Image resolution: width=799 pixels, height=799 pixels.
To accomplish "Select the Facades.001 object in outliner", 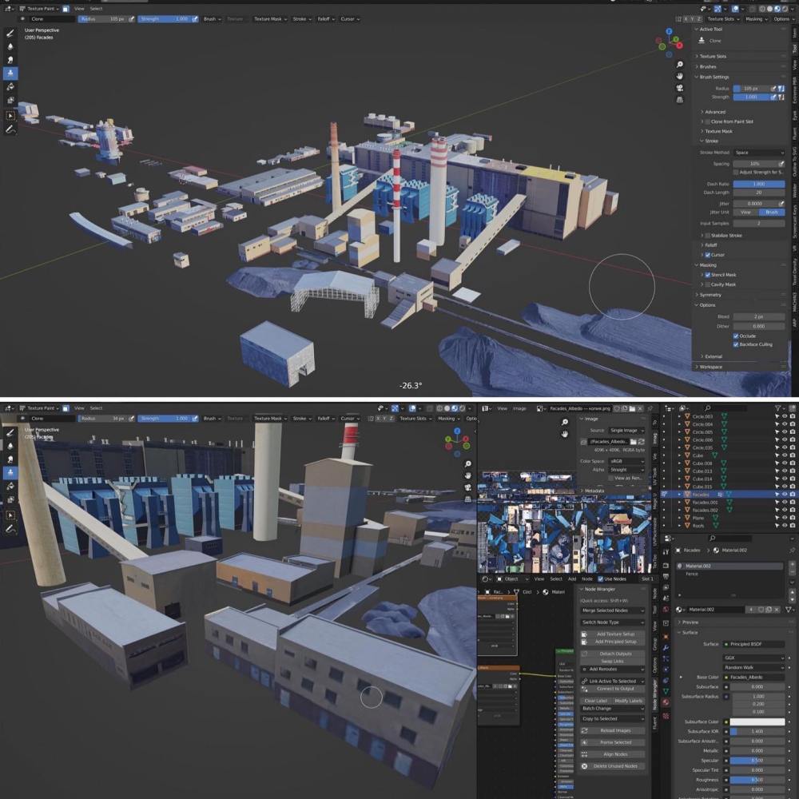I will coord(706,502).
